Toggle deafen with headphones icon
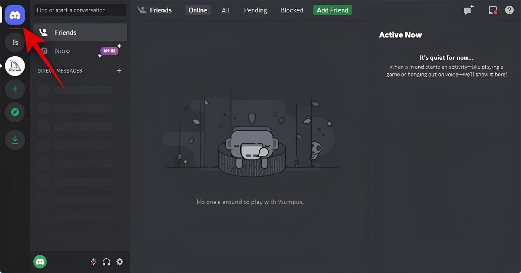 (x=107, y=262)
